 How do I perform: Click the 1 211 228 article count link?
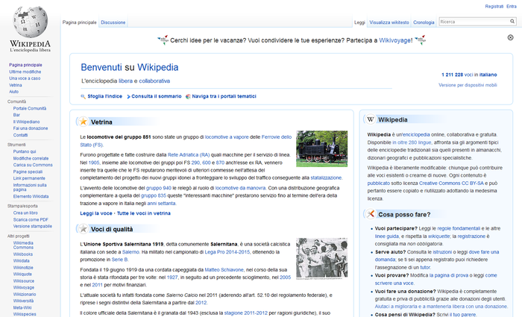[x=452, y=75]
